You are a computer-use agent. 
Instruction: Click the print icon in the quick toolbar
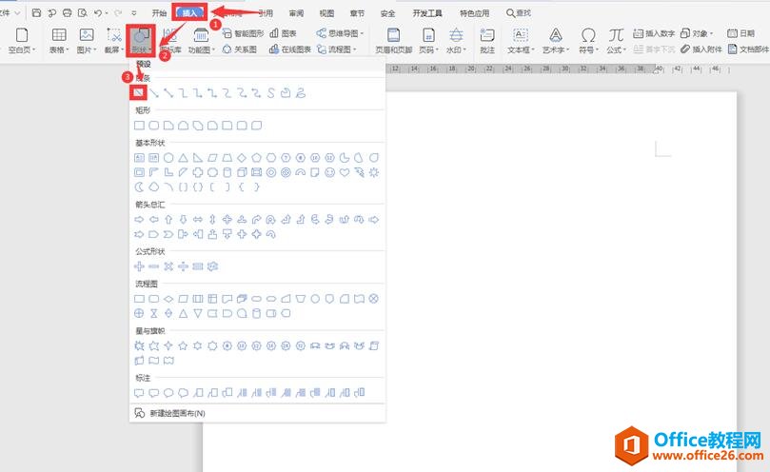click(68, 12)
